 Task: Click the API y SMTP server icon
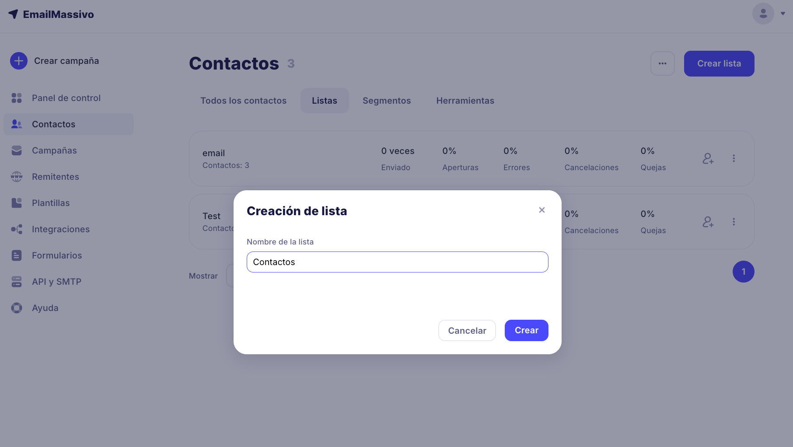[x=17, y=282]
